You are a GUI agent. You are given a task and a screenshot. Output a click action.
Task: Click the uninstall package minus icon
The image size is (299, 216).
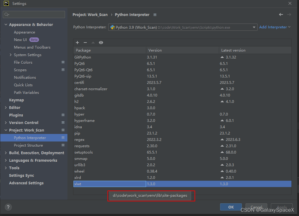click(85, 43)
